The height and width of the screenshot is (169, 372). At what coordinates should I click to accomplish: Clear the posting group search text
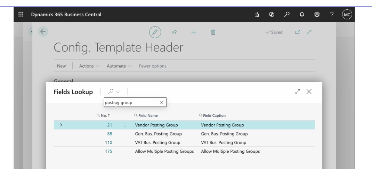click(161, 103)
